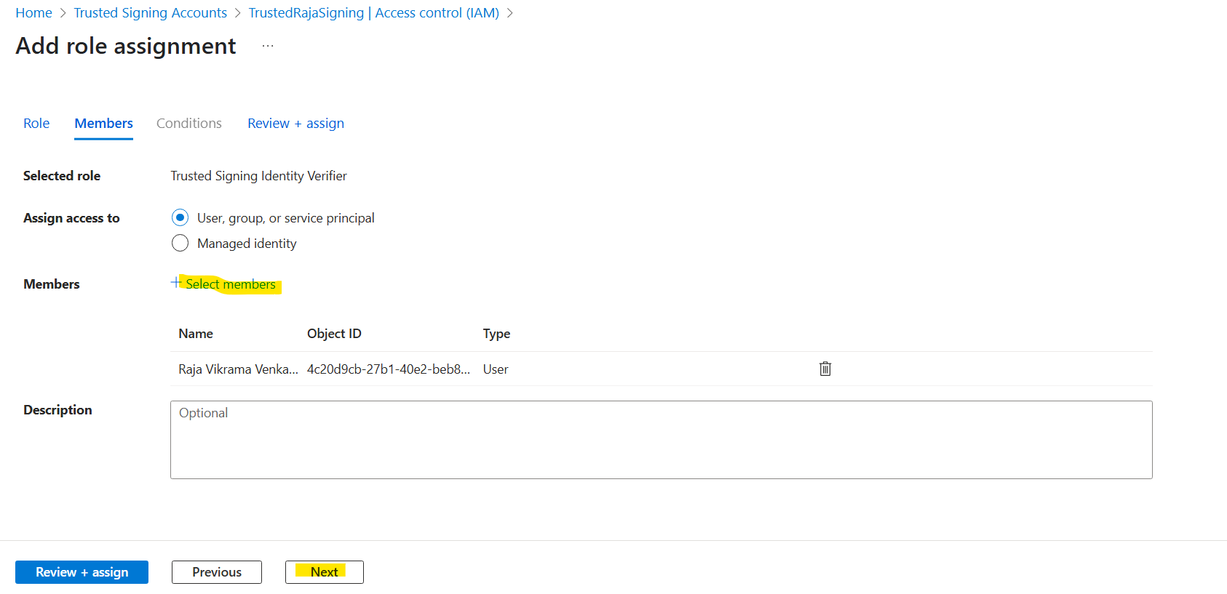The width and height of the screenshot is (1227, 594).
Task: Go back with the Previous button
Action: (217, 572)
